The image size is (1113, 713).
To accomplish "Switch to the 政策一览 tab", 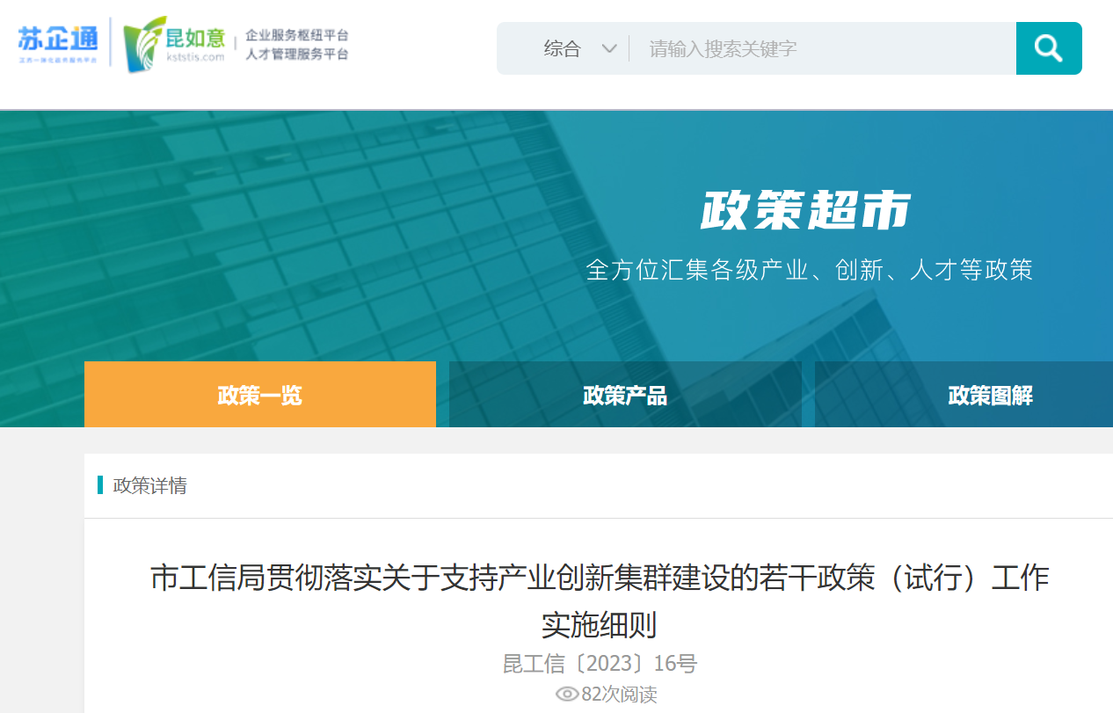I will [260, 395].
